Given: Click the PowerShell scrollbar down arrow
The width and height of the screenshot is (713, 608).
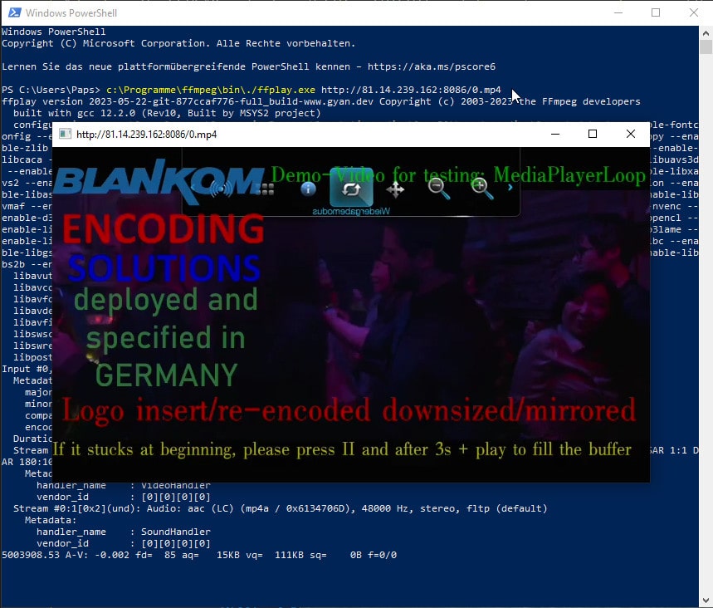Looking at the screenshot, I should click(x=706, y=600).
